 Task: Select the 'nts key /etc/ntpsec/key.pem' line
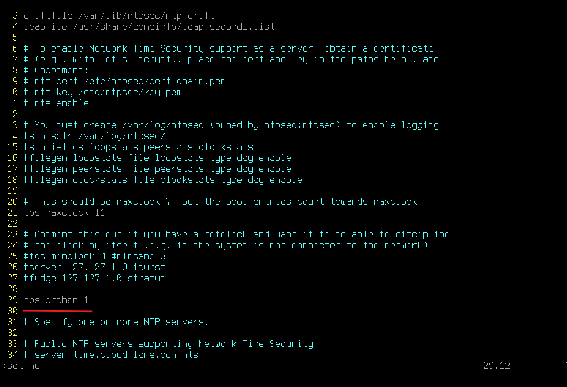tap(103, 92)
